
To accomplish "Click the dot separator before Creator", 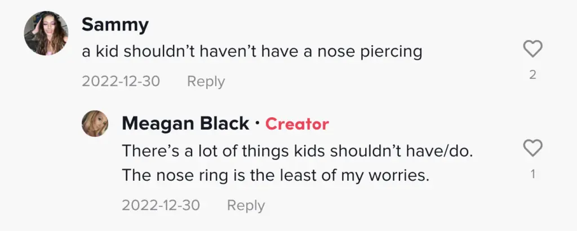I will click(257, 123).
